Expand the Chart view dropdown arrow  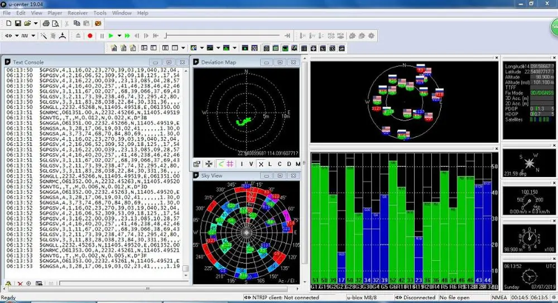pyautogui.click(x=218, y=48)
